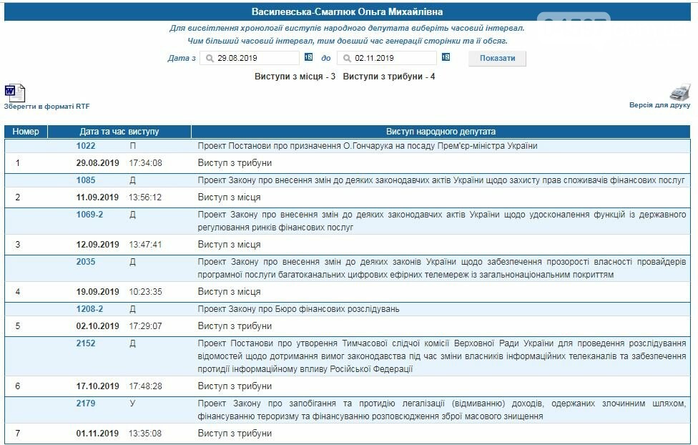Click row number 7 cell

point(17,434)
